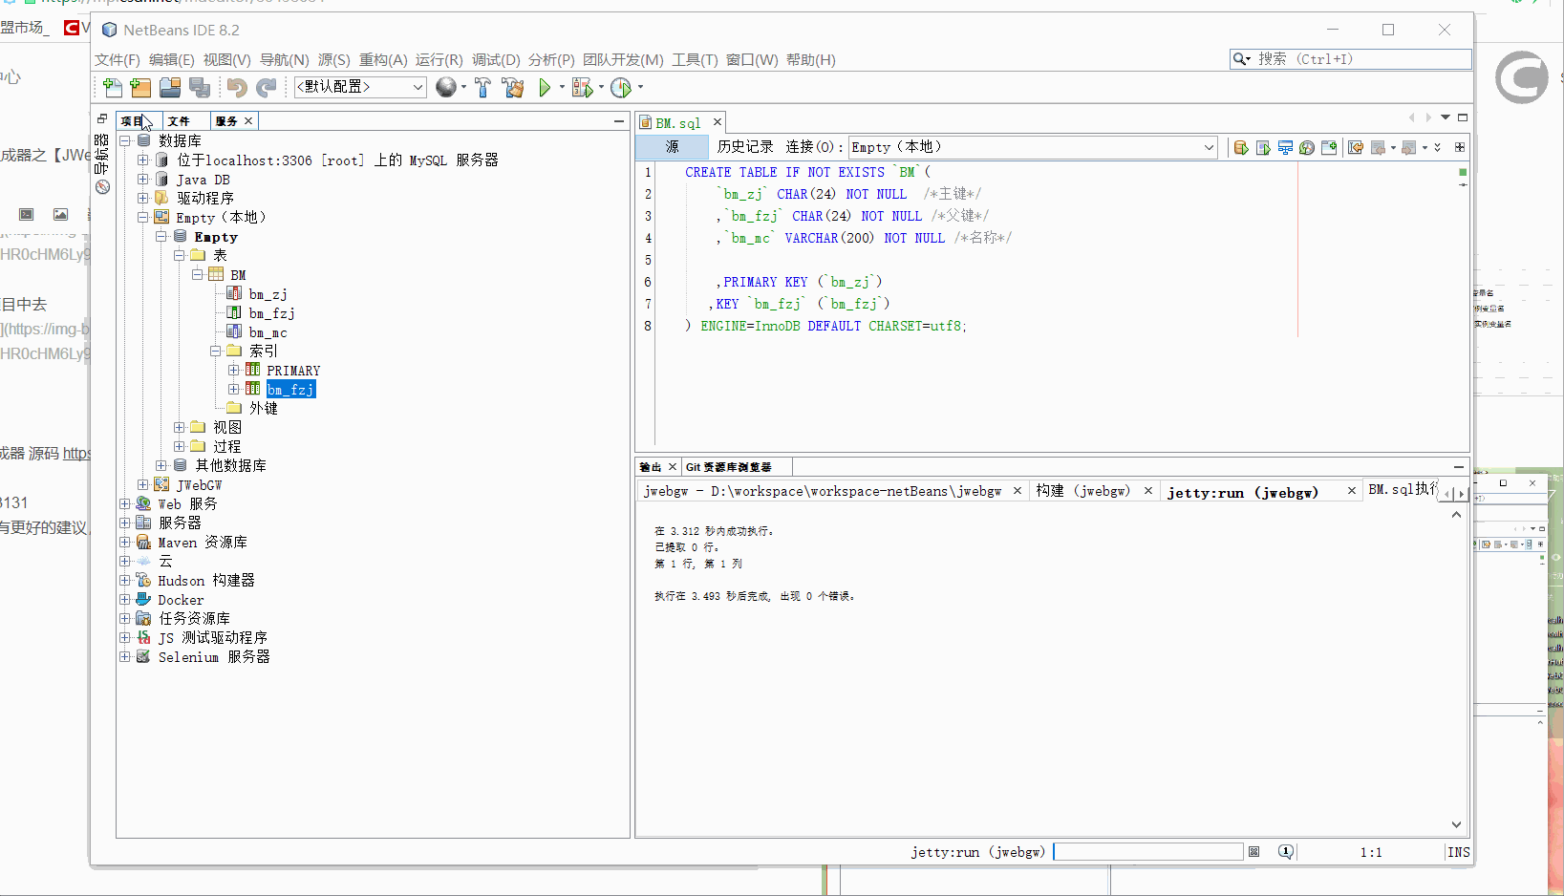Open the connection combo box showing Empty (本地)

pyautogui.click(x=1033, y=147)
